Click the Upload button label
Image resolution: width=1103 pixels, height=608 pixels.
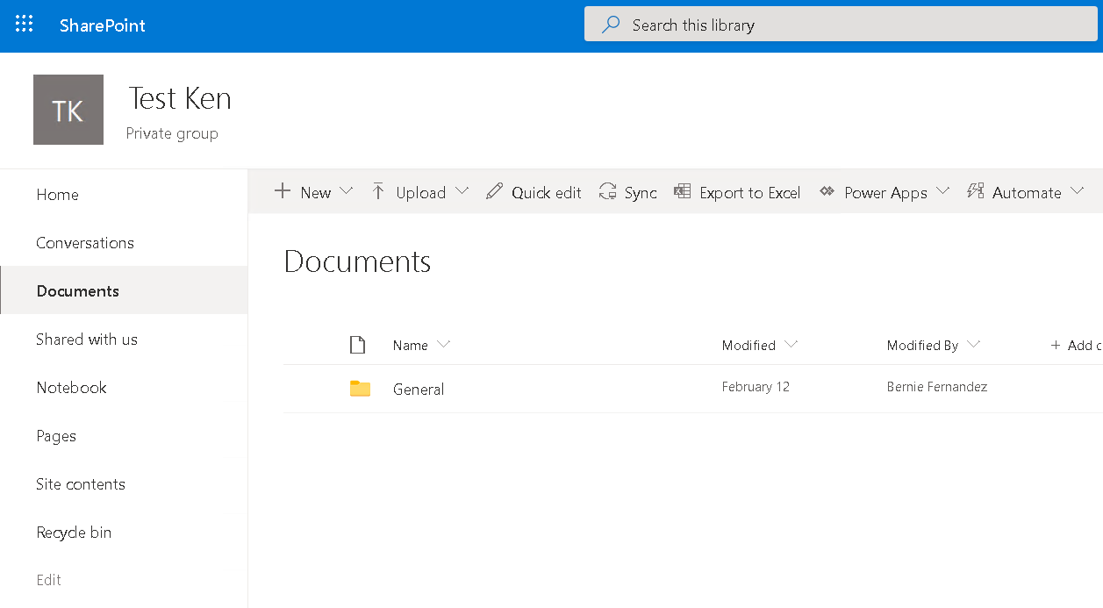pos(421,193)
